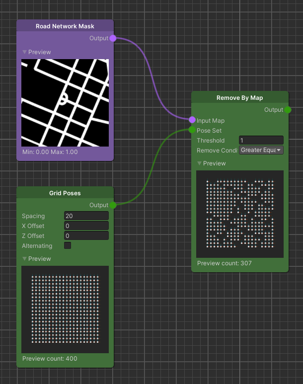Click the Threshold value field
This screenshot has height=384, width=303.
pyautogui.click(x=261, y=140)
